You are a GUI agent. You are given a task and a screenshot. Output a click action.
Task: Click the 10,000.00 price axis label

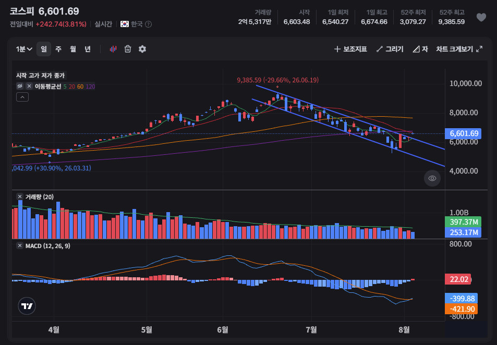pos(466,83)
